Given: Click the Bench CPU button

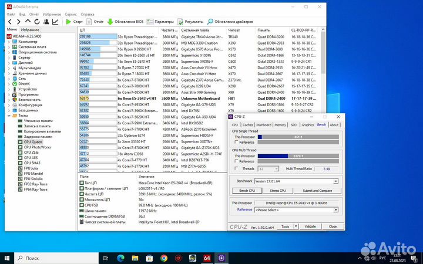Looking at the screenshot, I should pos(247,191).
